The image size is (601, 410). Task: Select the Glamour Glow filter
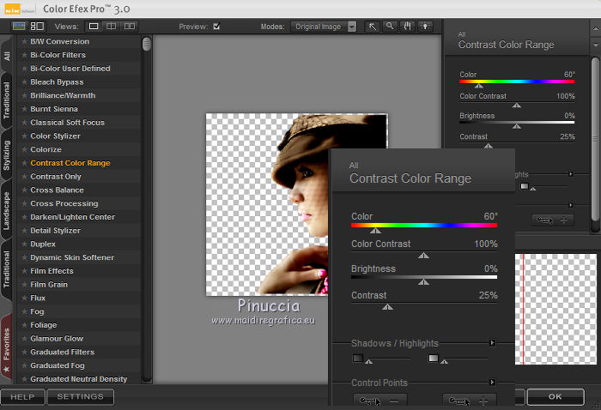(x=57, y=339)
